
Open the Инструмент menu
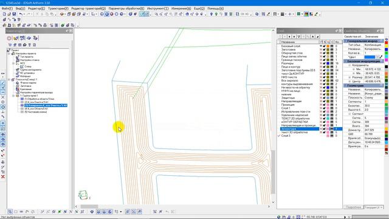pyautogui.click(x=157, y=9)
